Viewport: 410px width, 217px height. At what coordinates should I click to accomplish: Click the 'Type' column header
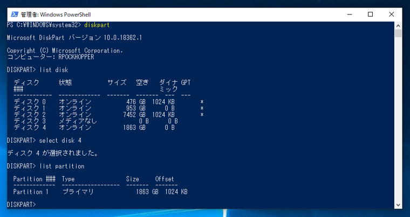[69, 179]
